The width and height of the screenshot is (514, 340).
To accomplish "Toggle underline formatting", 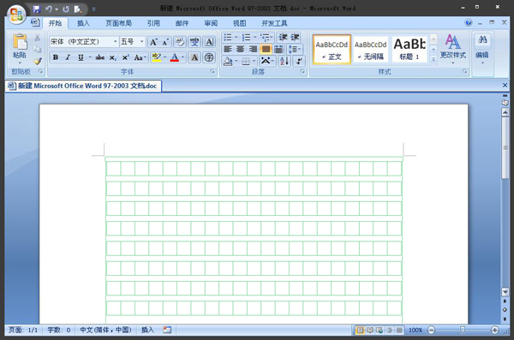I will (81, 57).
